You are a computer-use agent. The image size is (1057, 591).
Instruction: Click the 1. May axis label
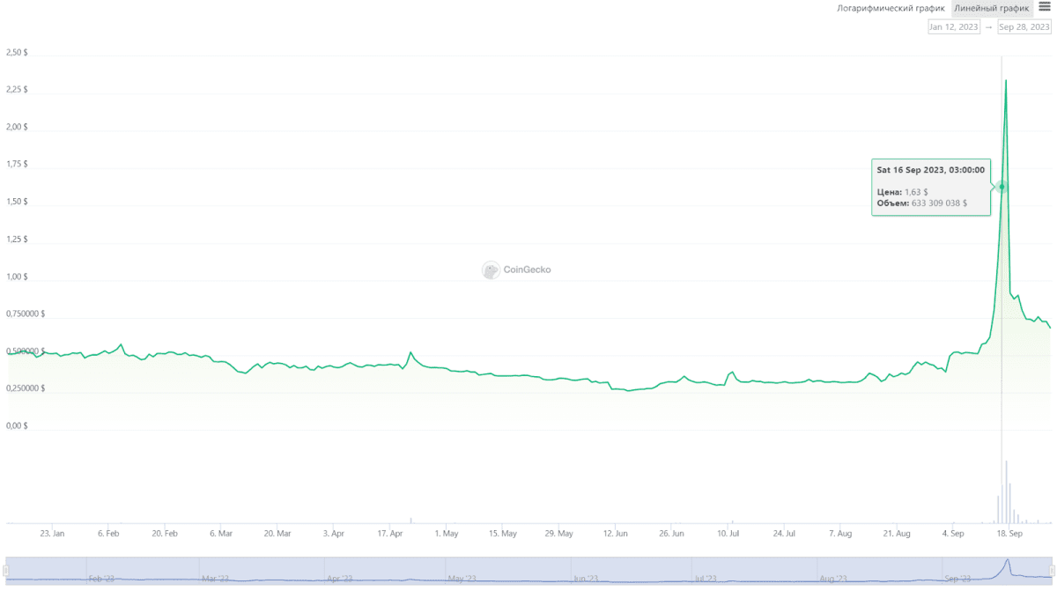pos(447,533)
